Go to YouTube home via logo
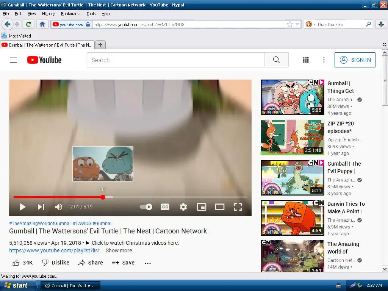This screenshot has height=291, width=388. pos(44,60)
